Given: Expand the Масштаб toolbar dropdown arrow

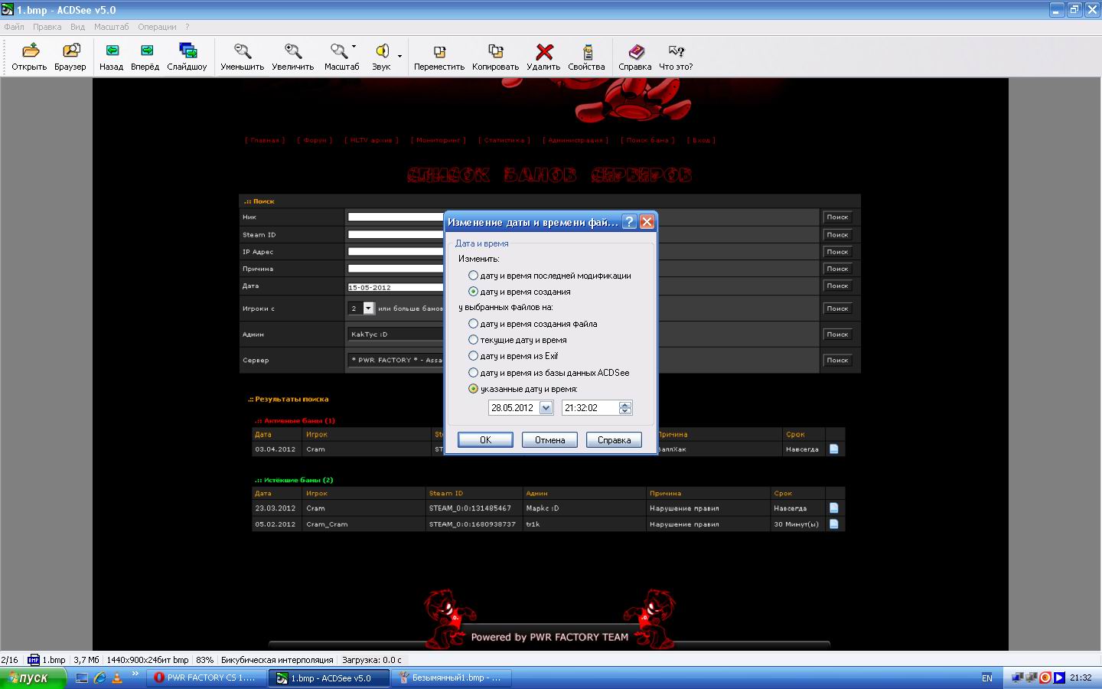Looking at the screenshot, I should pos(354,47).
